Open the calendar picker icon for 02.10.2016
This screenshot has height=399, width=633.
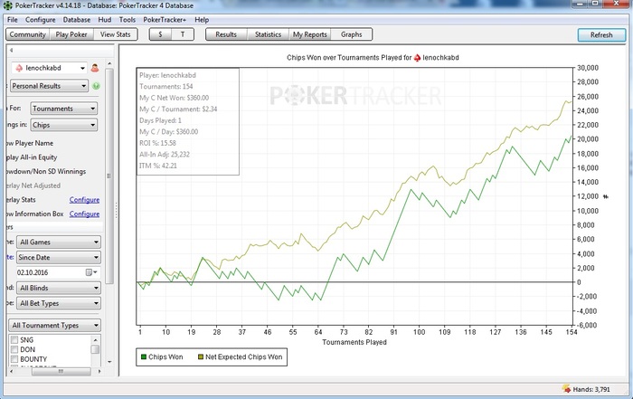pyautogui.click(x=91, y=272)
